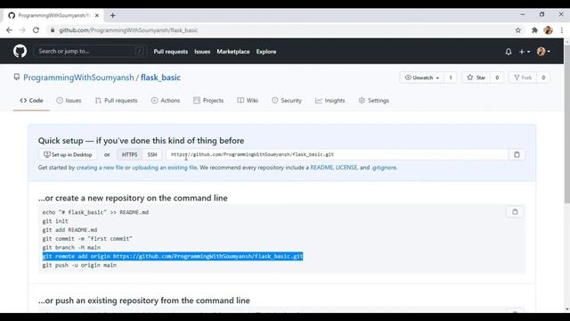Open the repository Pull requests tab

tap(117, 101)
